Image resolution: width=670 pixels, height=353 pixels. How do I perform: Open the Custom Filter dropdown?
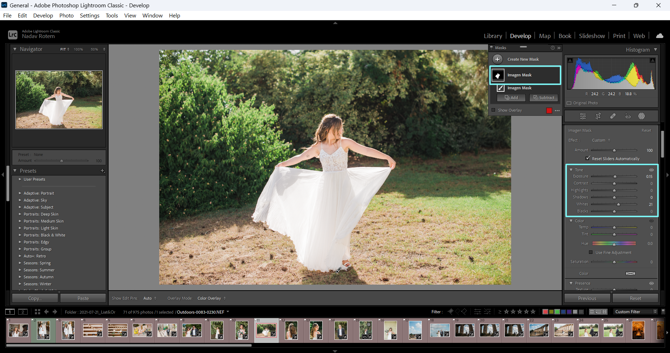636,311
